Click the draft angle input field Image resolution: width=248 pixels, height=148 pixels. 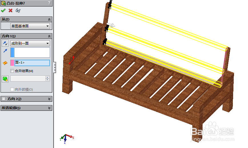[x=28, y=79]
